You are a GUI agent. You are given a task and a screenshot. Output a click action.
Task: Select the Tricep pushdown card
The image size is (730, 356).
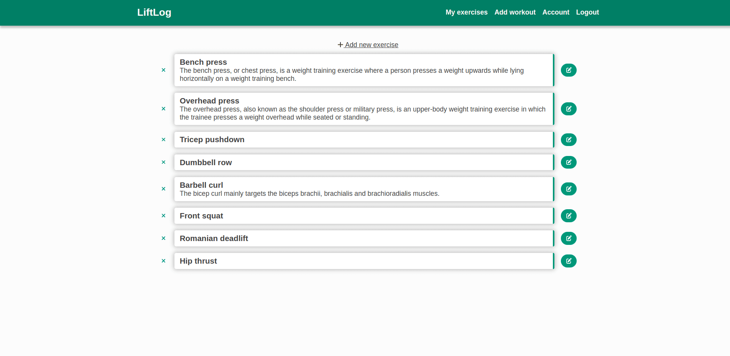tap(364, 139)
